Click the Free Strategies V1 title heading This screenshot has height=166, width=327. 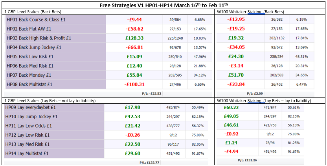click(x=163, y=4)
